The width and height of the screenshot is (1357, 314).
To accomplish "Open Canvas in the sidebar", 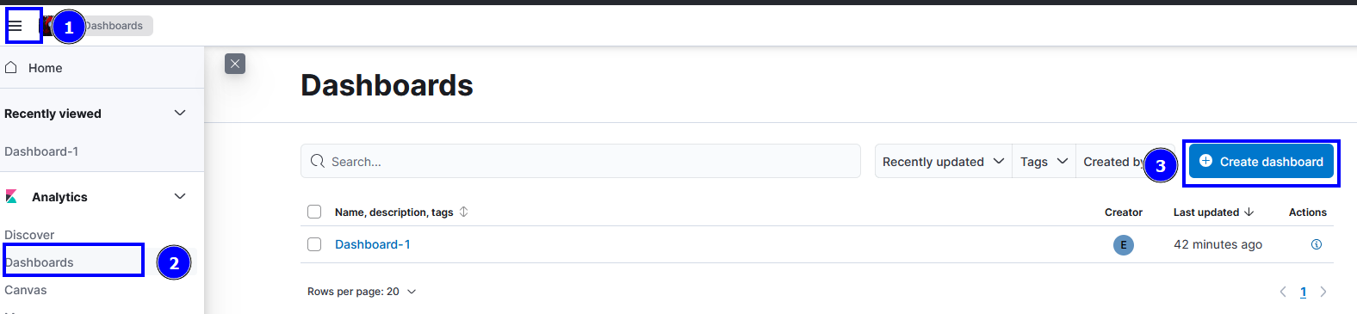I will 26,290.
